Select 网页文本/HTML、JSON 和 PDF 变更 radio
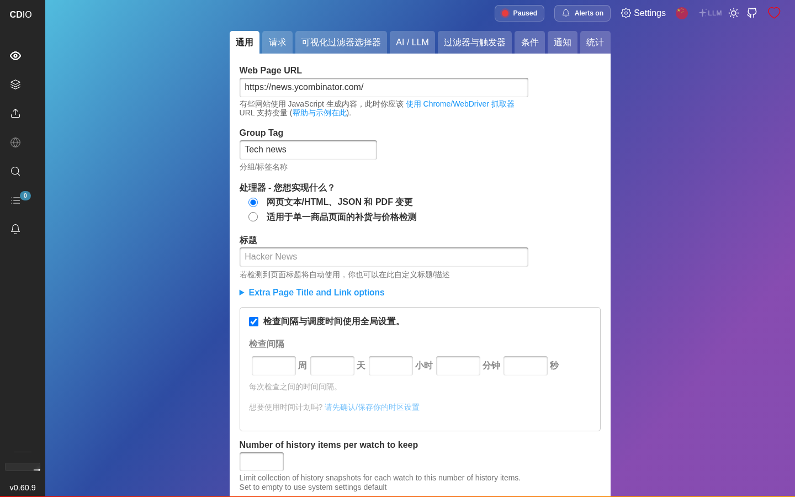 point(253,202)
